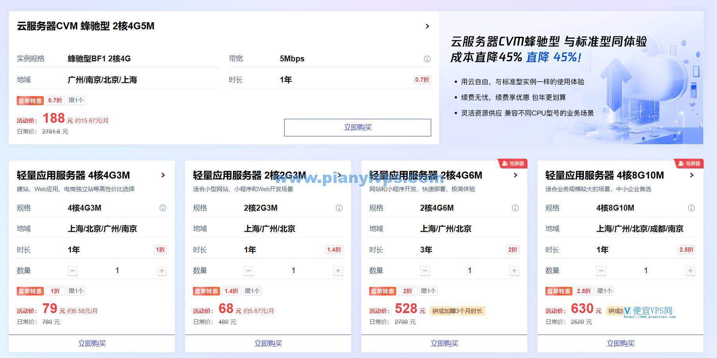Click 立即购买 for CVM 蜂驰型 2核4G5M
The width and height of the screenshot is (717, 358).
(x=358, y=127)
